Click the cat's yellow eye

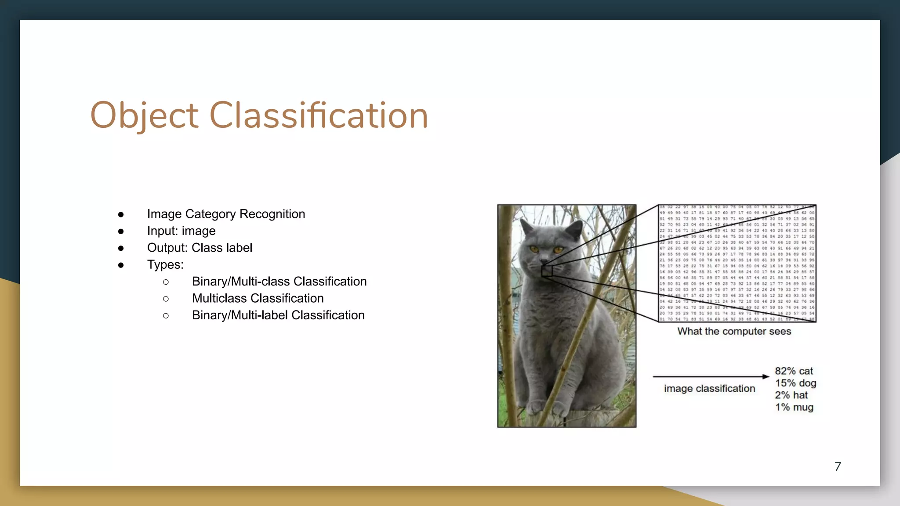[534, 249]
